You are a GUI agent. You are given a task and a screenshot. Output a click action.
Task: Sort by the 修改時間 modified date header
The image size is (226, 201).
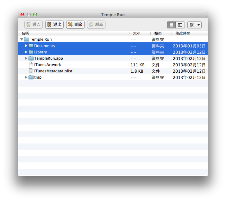183,33
